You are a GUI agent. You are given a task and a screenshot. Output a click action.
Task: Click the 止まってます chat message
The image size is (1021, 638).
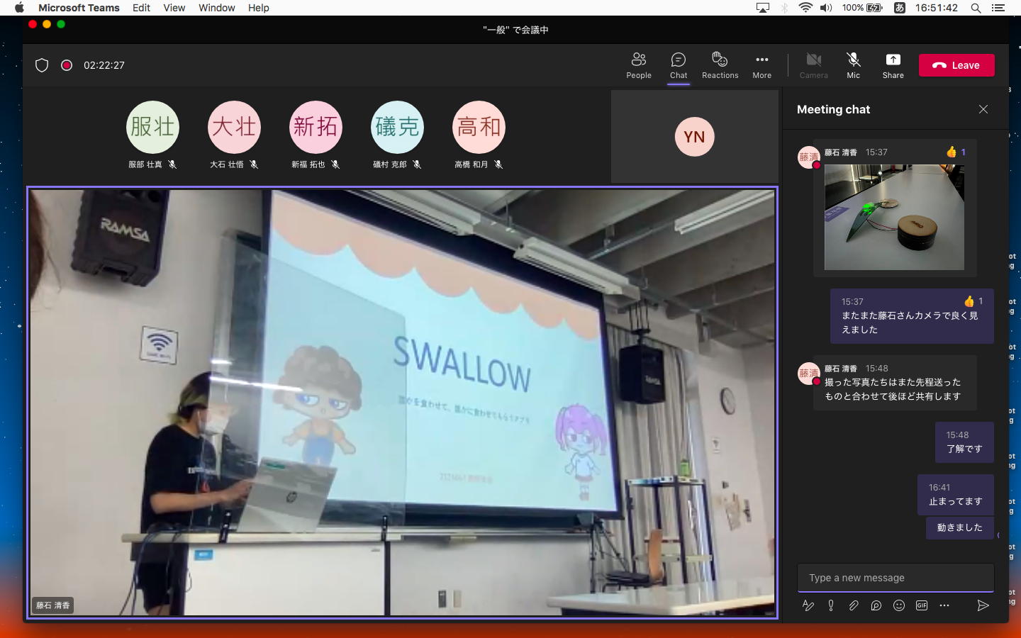956,495
